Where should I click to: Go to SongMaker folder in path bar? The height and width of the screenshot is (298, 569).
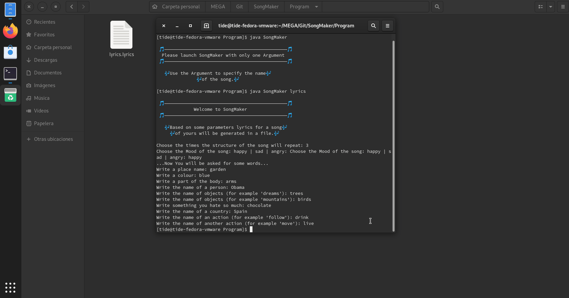tap(266, 7)
